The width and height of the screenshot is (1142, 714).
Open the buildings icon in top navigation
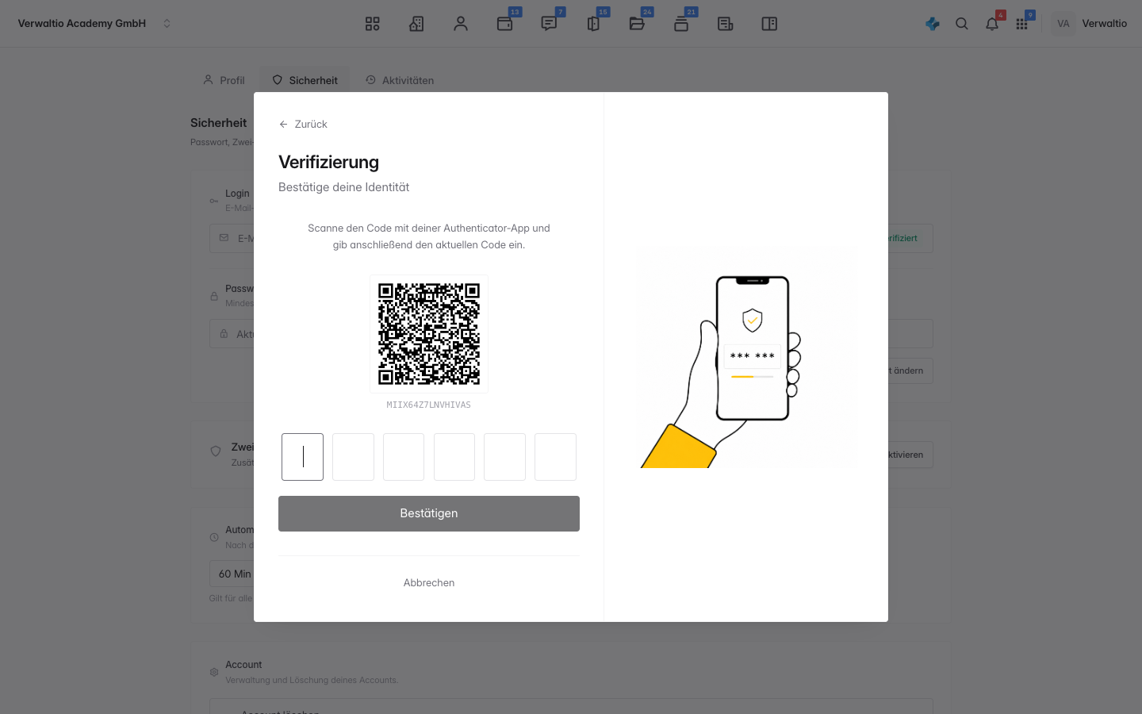coord(416,24)
